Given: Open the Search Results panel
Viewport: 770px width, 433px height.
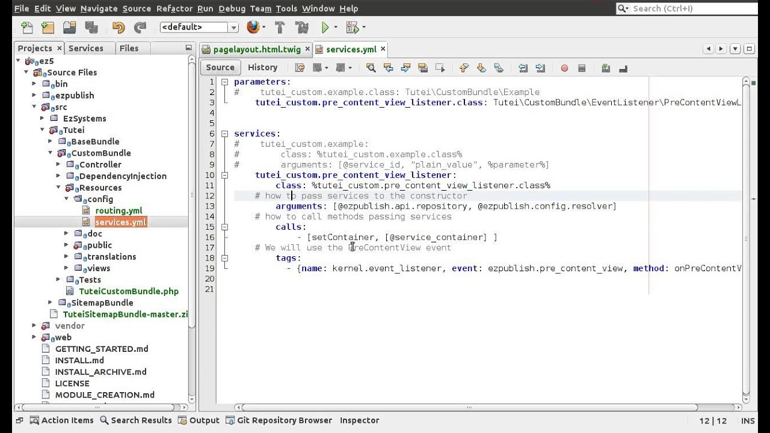Looking at the screenshot, I should (x=136, y=420).
